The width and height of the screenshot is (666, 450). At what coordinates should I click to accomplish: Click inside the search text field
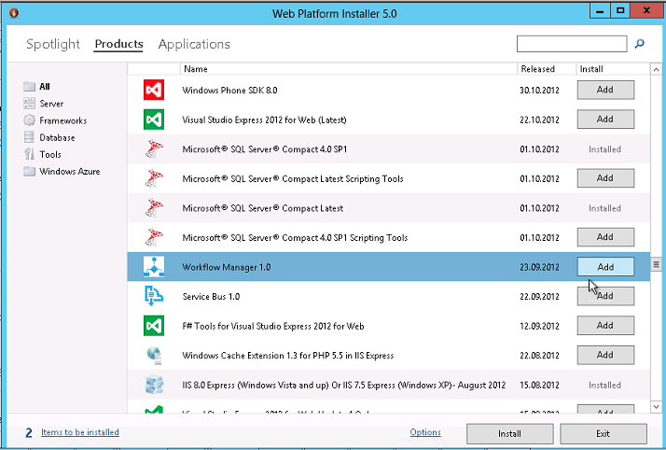click(x=572, y=44)
